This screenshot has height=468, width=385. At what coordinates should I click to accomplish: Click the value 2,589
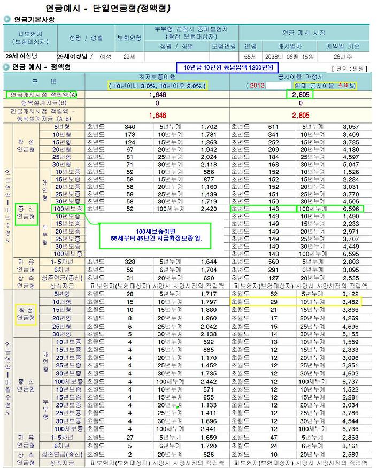(x=351, y=455)
